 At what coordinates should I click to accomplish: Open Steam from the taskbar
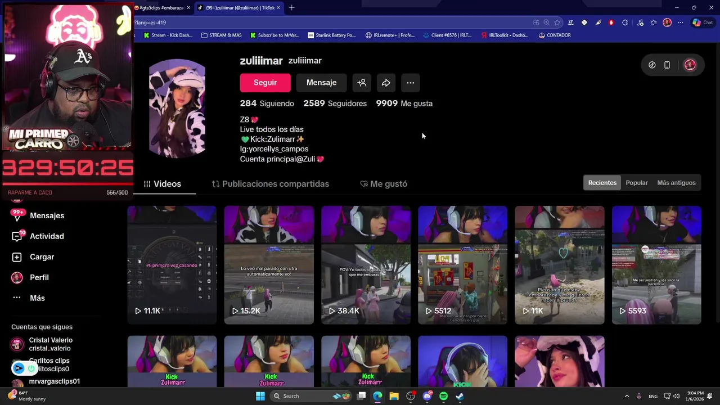(460, 396)
